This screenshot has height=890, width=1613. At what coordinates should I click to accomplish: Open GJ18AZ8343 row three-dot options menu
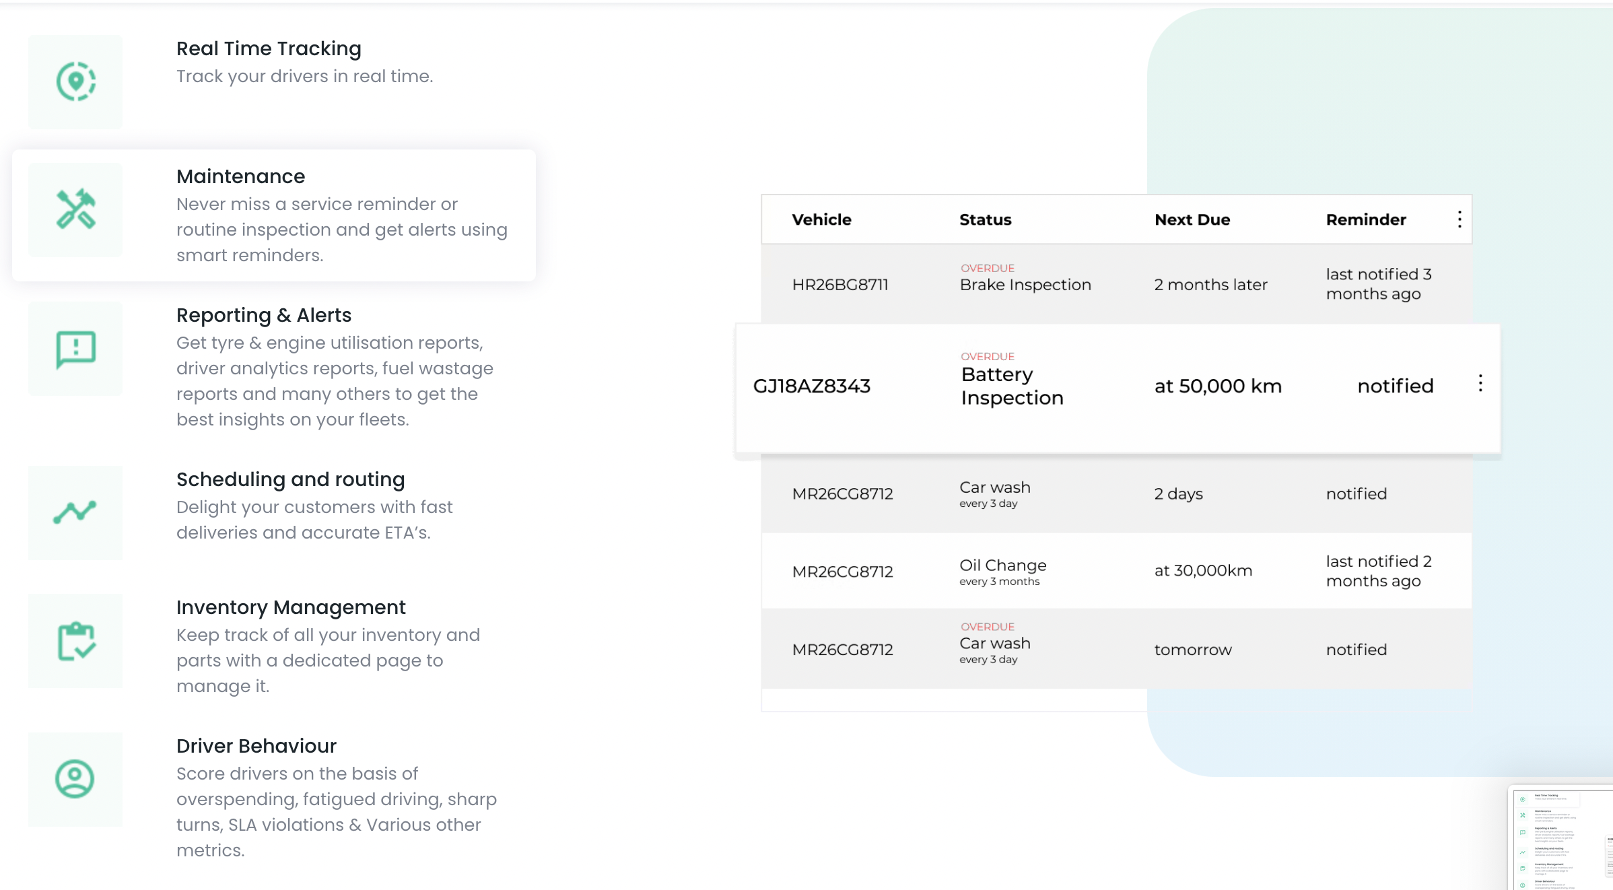pyautogui.click(x=1480, y=384)
